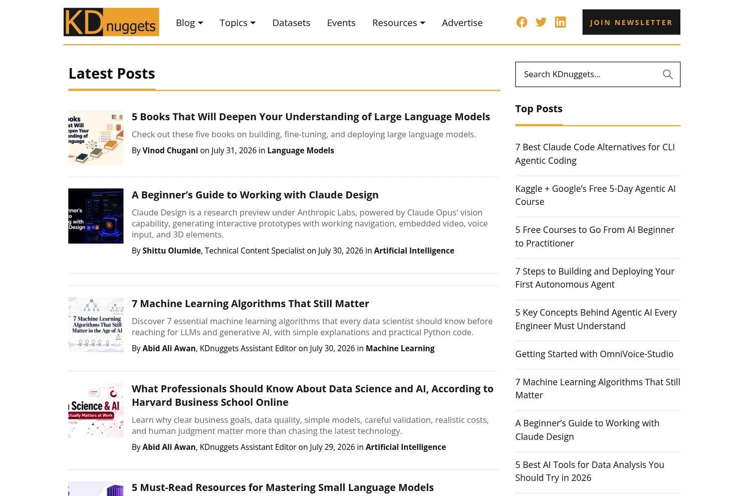Expand the Topics dropdown menu
The height and width of the screenshot is (496, 744).
[237, 23]
